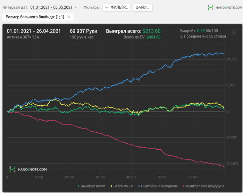Click the 60 000 x-axis label
Viewport: 243px width, 193px height.
tap(193, 177)
